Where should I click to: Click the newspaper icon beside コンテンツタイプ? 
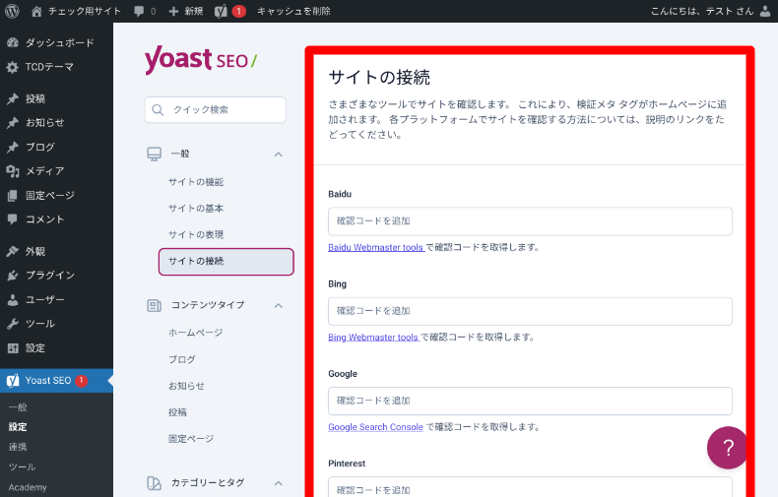coord(154,305)
